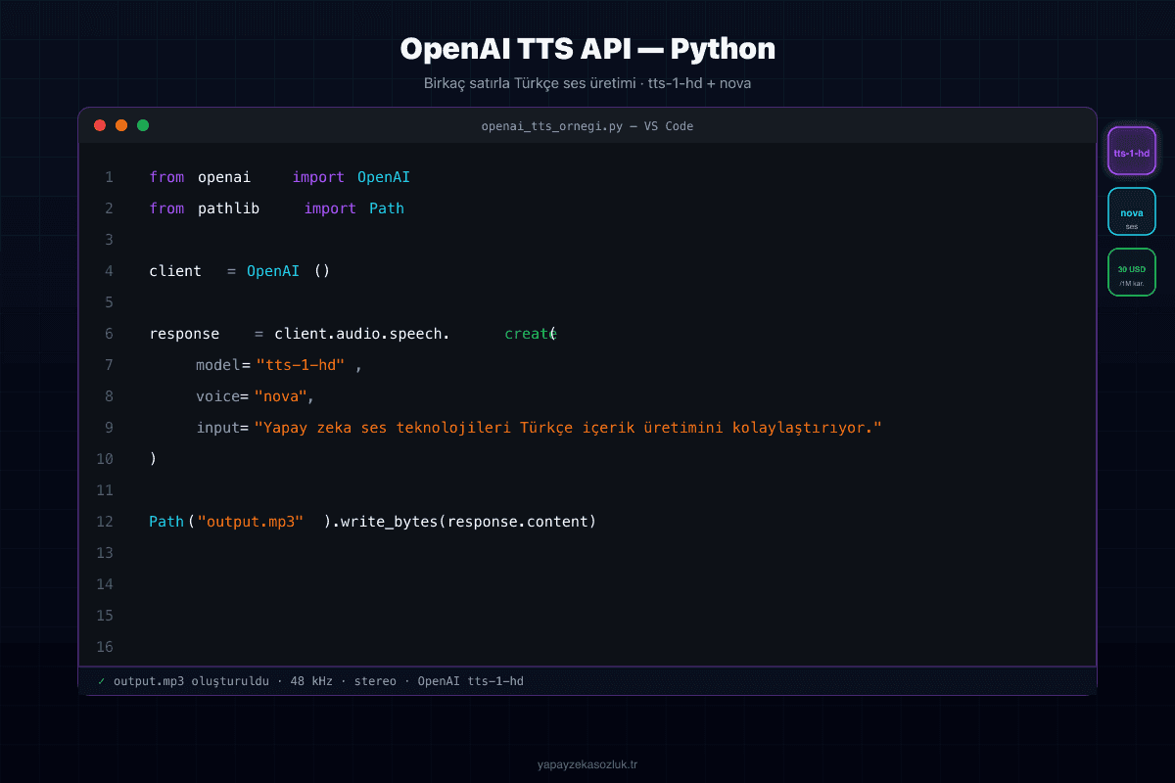The width and height of the screenshot is (1175, 783).
Task: Click "OpenAI tts-1-hd" in the status bar
Action: coord(471,680)
